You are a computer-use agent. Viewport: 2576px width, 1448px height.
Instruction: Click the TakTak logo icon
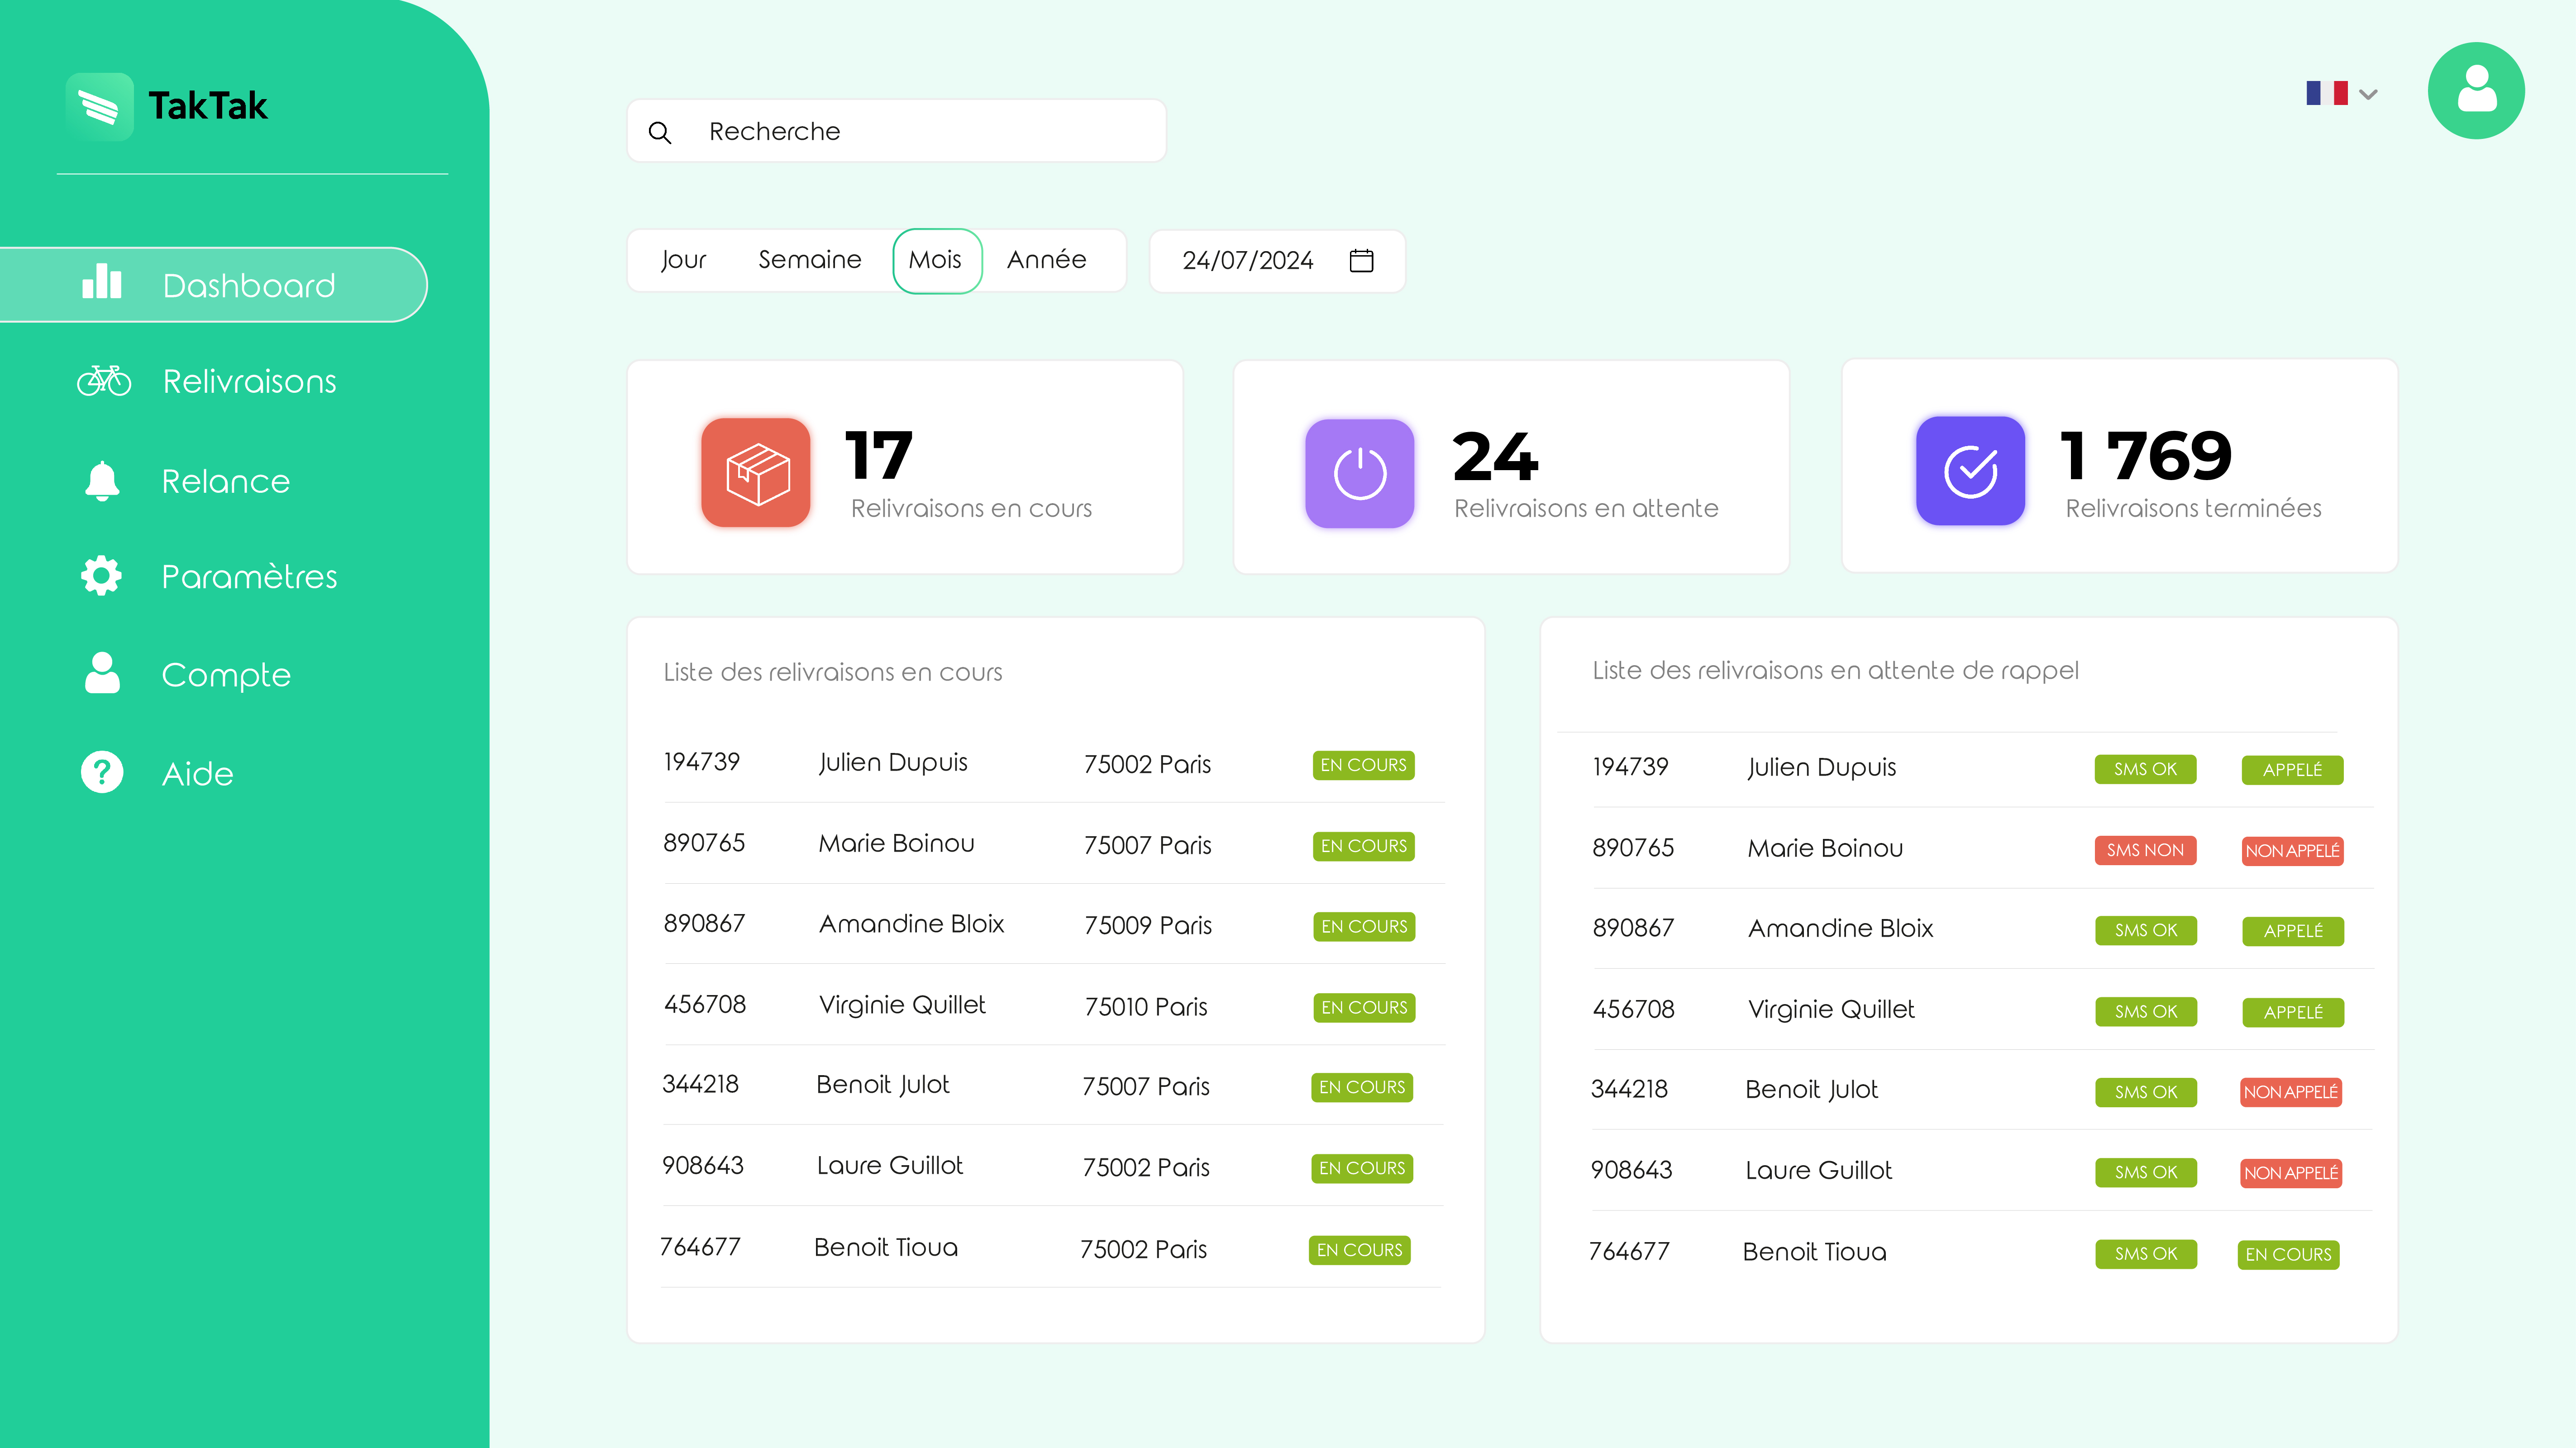click(x=99, y=106)
